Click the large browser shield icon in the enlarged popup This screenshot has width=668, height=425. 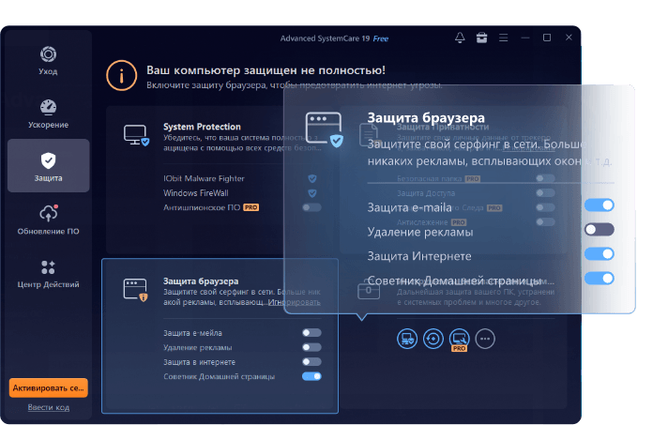(x=325, y=129)
